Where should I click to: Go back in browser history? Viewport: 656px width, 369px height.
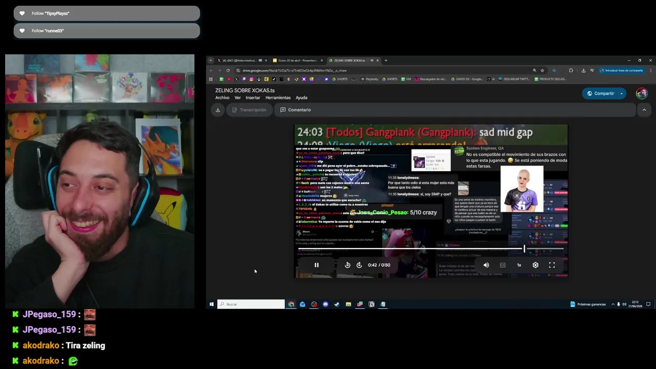click(211, 70)
